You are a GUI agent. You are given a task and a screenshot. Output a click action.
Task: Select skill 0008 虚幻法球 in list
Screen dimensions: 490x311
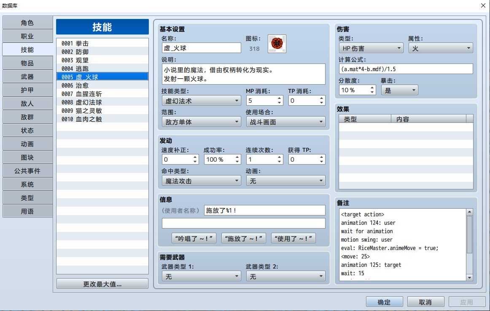[102, 102]
